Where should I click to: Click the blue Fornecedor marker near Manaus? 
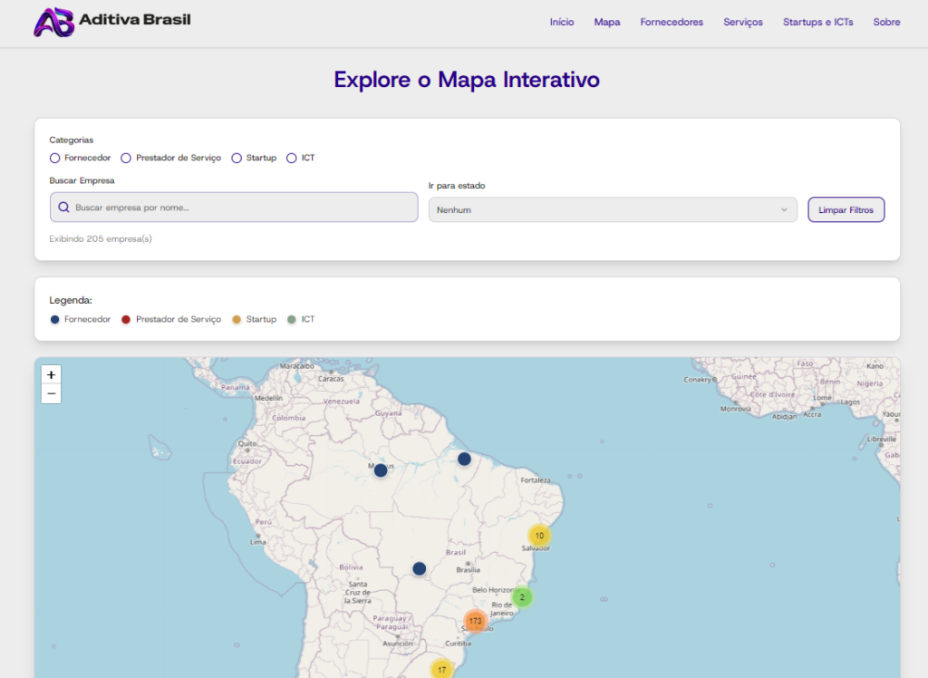(380, 470)
